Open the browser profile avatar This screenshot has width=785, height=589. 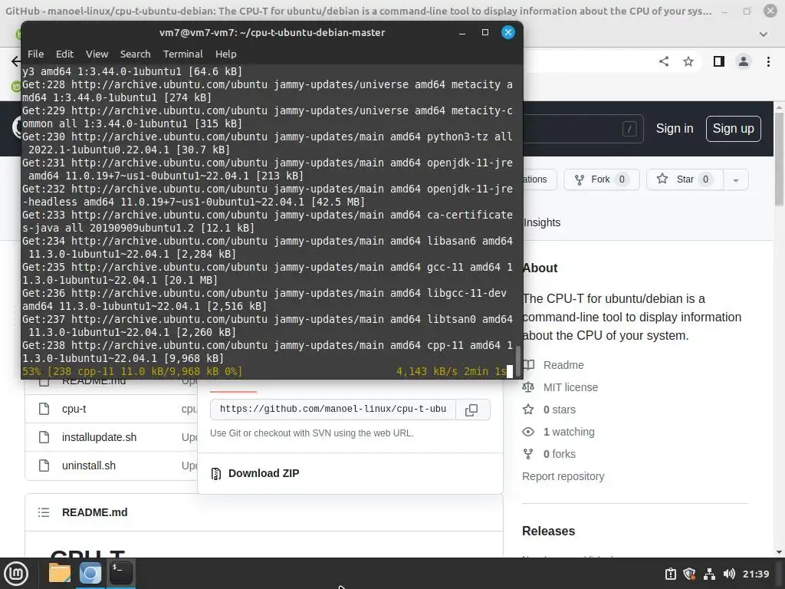click(x=744, y=61)
